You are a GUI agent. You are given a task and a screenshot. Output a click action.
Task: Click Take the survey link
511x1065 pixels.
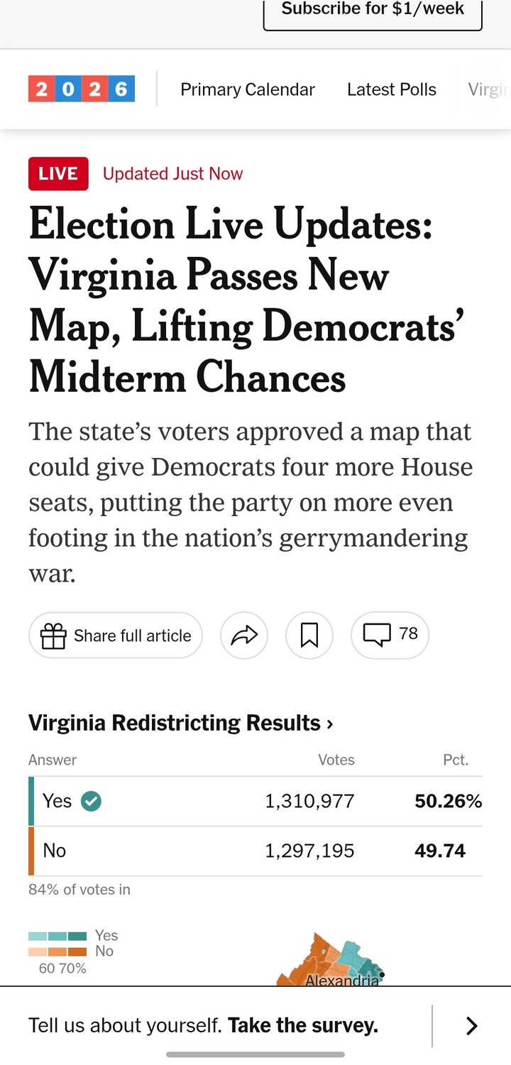click(302, 1025)
